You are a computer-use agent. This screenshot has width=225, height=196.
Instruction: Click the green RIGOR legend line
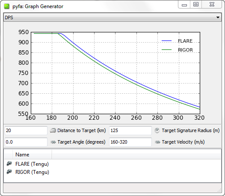(x=166, y=50)
